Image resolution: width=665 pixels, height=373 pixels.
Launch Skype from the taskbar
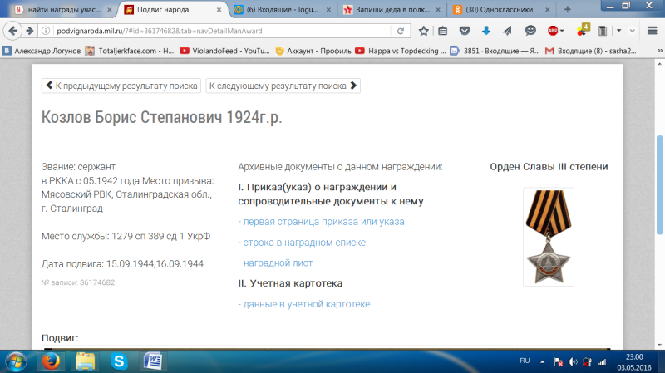(x=119, y=361)
